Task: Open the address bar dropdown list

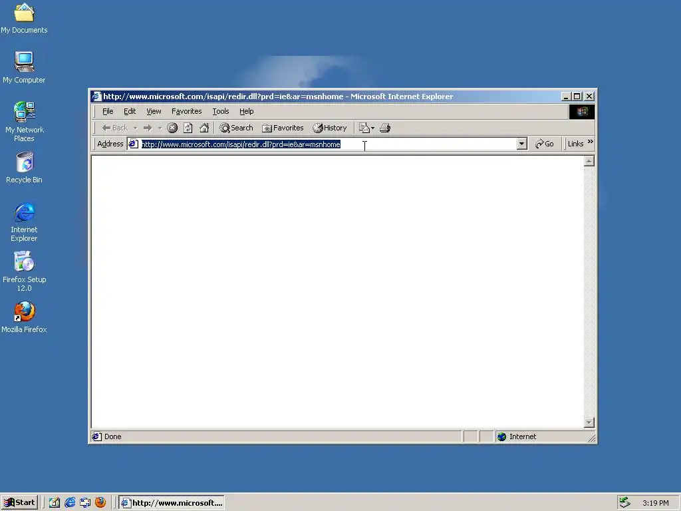Action: click(x=522, y=144)
